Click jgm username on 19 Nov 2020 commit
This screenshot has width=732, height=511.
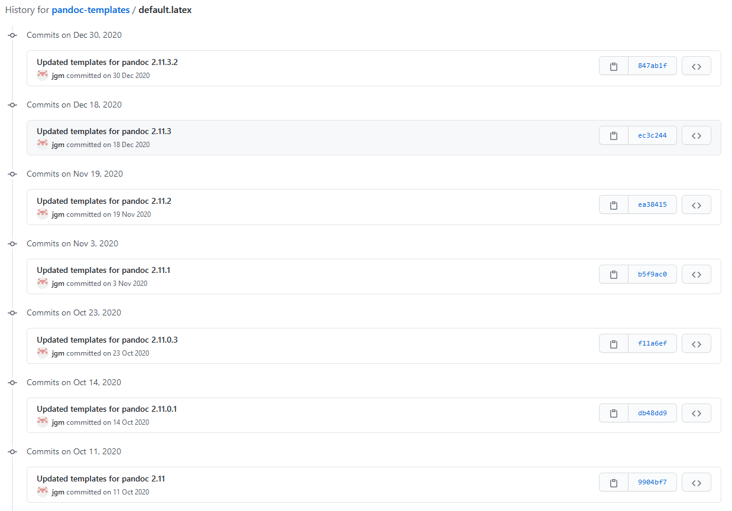pyautogui.click(x=58, y=214)
